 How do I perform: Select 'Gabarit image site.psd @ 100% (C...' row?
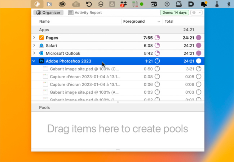click(x=118, y=69)
